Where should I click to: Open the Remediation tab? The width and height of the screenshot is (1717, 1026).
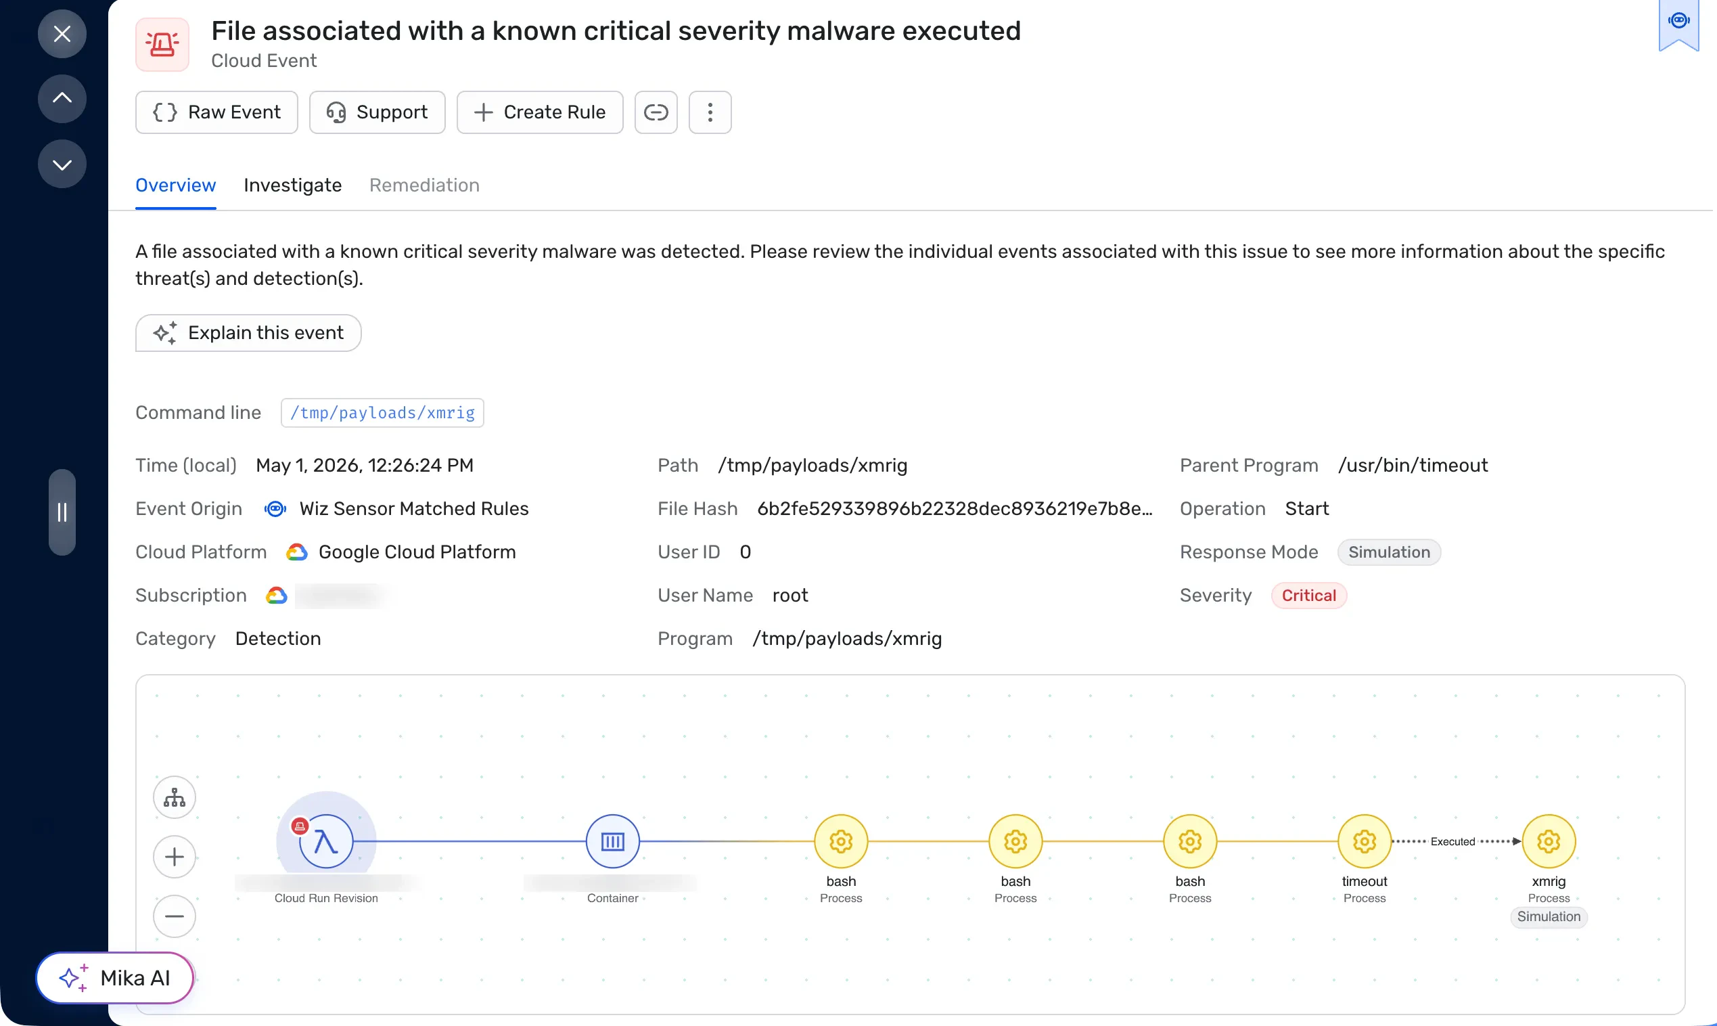424,185
